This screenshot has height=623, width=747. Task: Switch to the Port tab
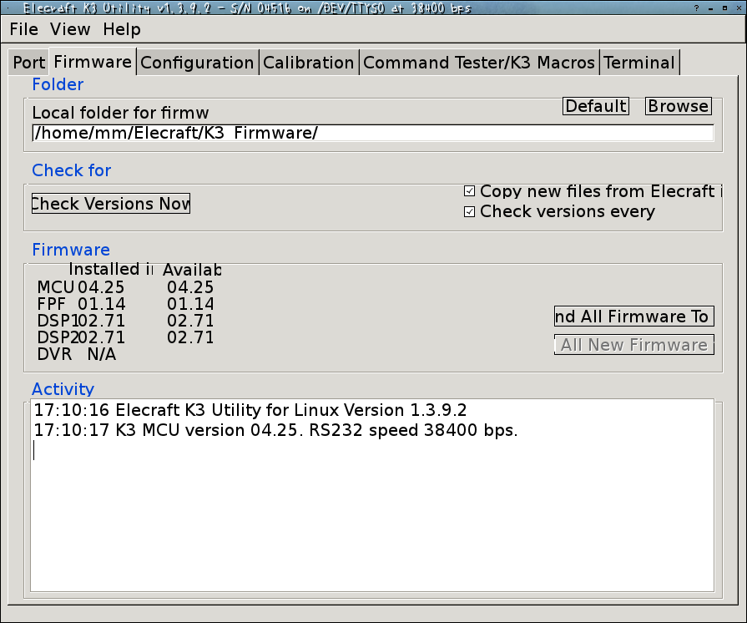[x=29, y=63]
